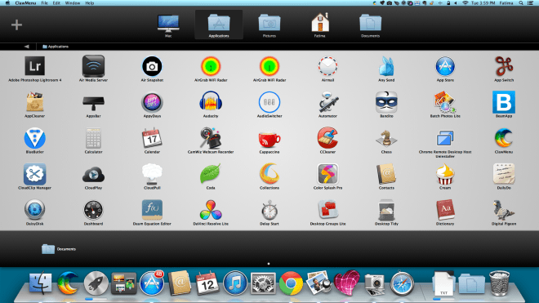
Task: Select the Mac tab in top bar
Action: point(168,25)
